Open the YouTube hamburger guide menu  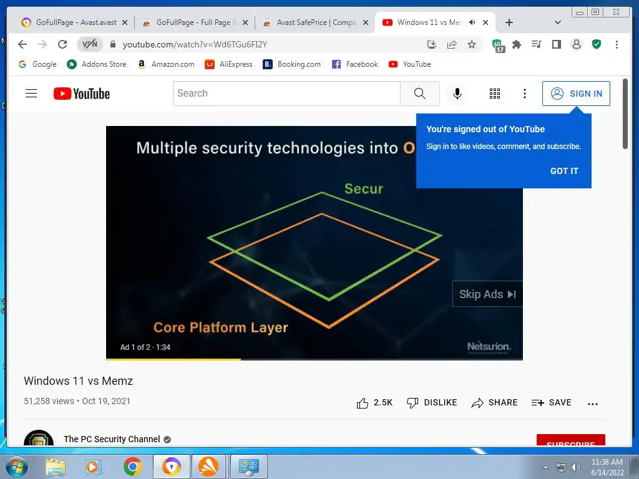coord(31,94)
